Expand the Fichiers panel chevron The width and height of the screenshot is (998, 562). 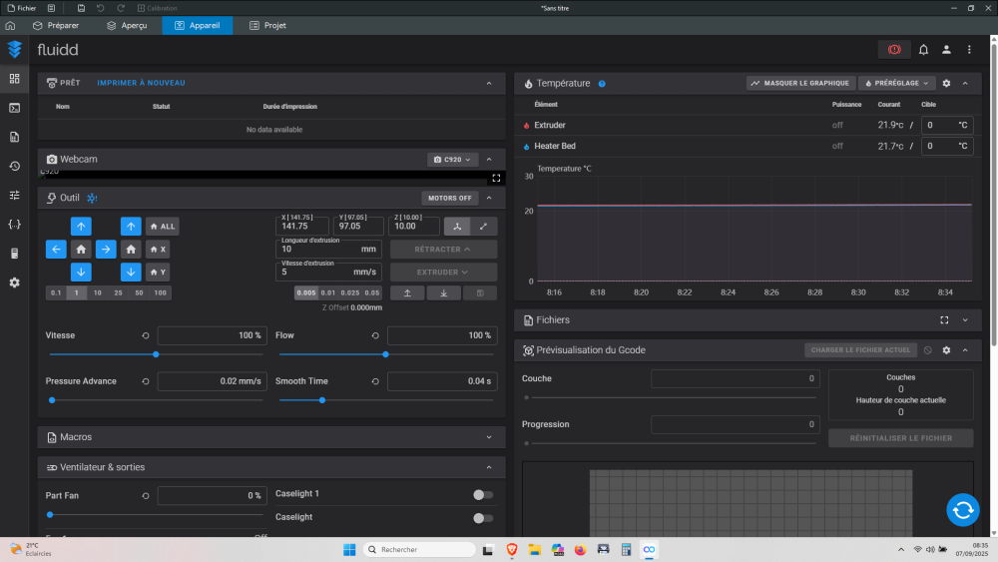[965, 320]
